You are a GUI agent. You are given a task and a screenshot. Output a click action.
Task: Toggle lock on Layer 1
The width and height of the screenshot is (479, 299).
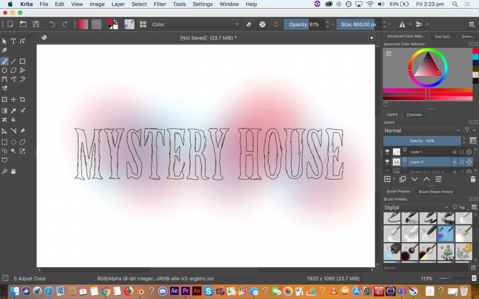(x=454, y=152)
